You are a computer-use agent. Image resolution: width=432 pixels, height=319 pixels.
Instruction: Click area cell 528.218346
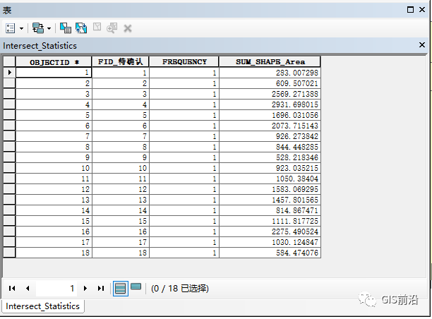point(270,157)
